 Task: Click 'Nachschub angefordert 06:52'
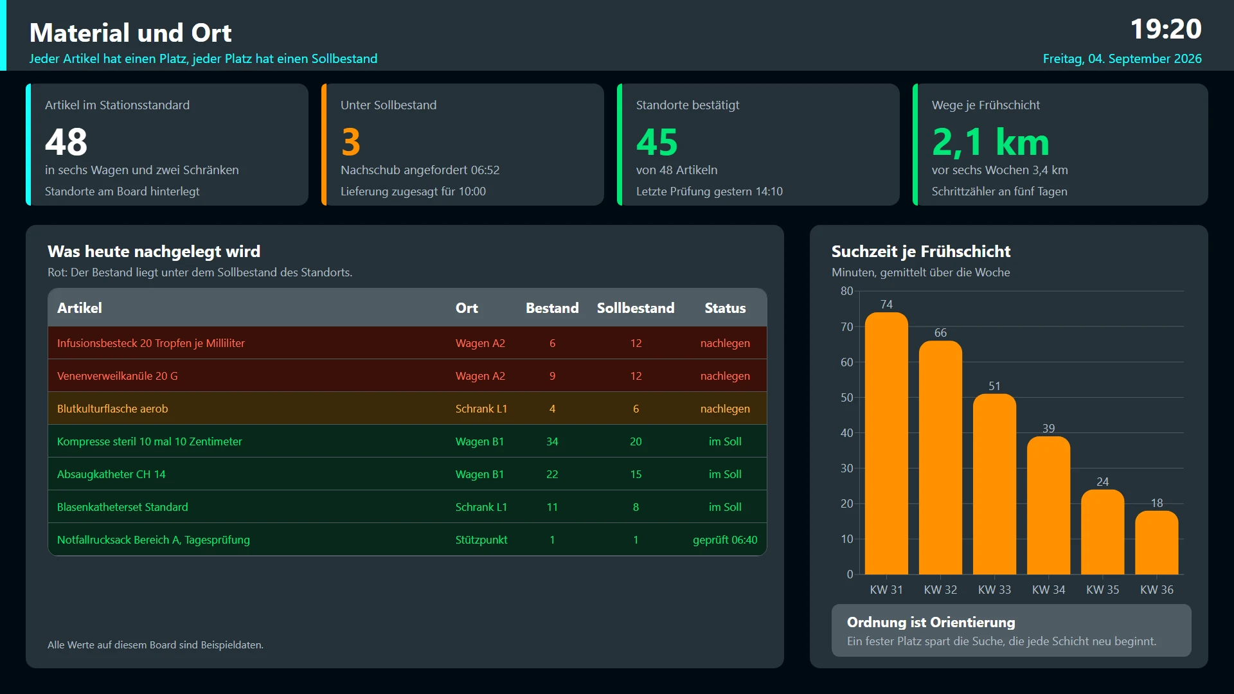point(420,170)
